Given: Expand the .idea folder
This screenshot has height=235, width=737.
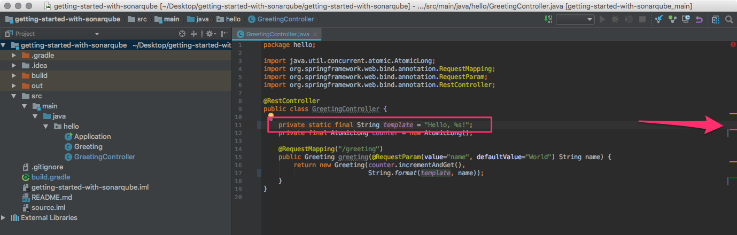Looking at the screenshot, I should tap(14, 66).
